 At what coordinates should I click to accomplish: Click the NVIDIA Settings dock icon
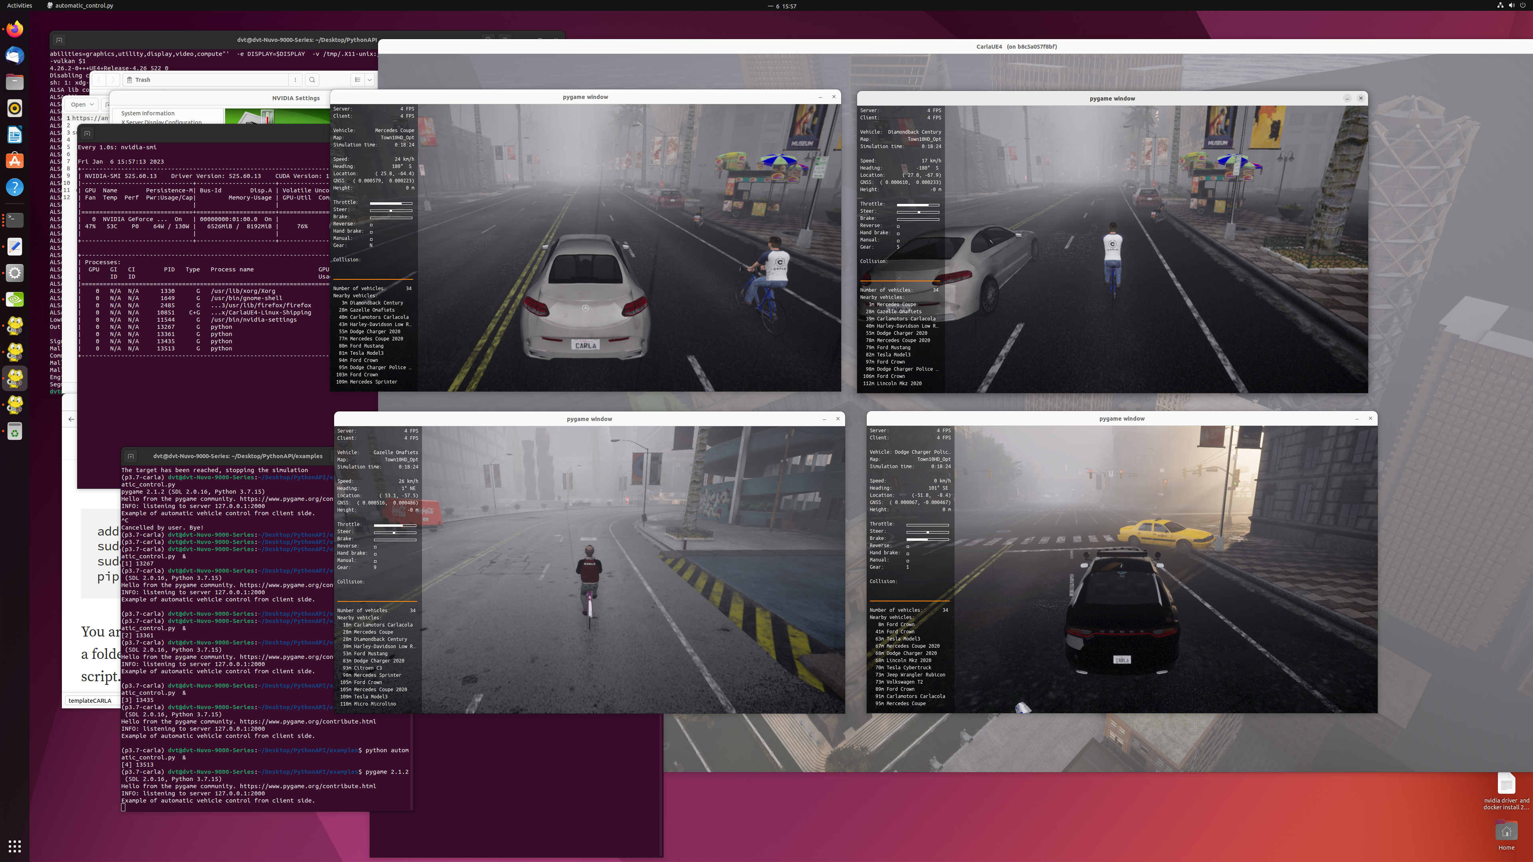pos(15,299)
